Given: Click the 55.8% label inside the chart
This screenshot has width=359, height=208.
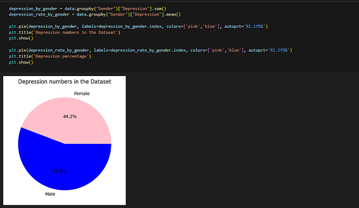Looking at the screenshot, I should coord(60,171).
